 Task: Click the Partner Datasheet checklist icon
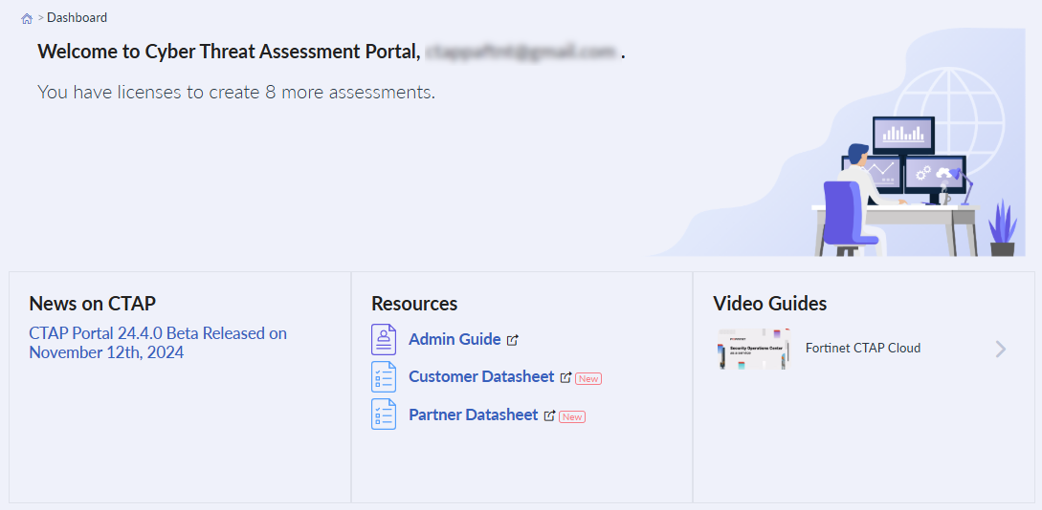click(384, 414)
